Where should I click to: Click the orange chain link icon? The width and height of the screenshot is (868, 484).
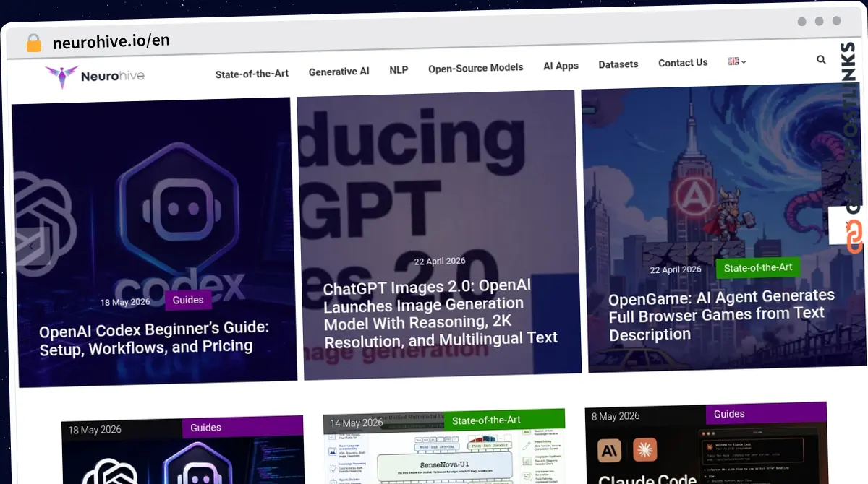[x=854, y=237]
